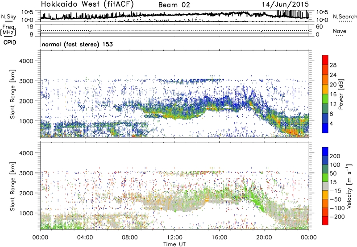Click the 'Freq. [MHz]' axis label
The width and height of the screenshot is (357, 247).
8,30
